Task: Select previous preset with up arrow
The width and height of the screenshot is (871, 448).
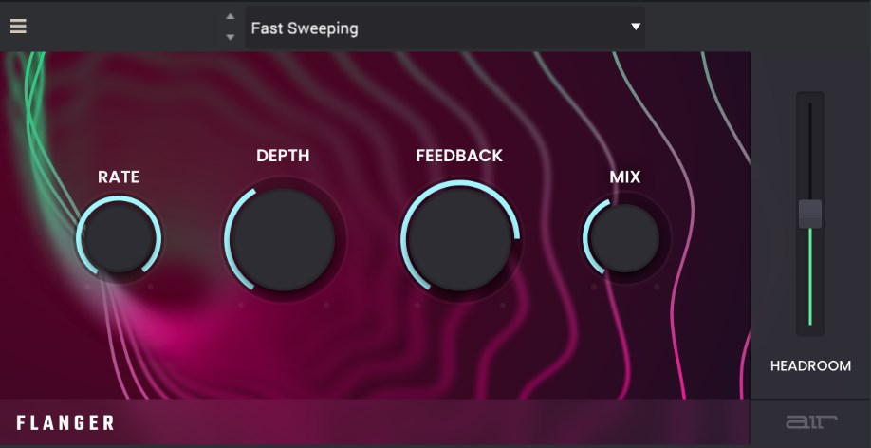Action: pos(230,17)
